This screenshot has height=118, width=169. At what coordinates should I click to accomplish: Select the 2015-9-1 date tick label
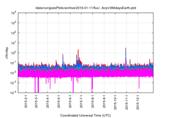[x=104, y=102]
